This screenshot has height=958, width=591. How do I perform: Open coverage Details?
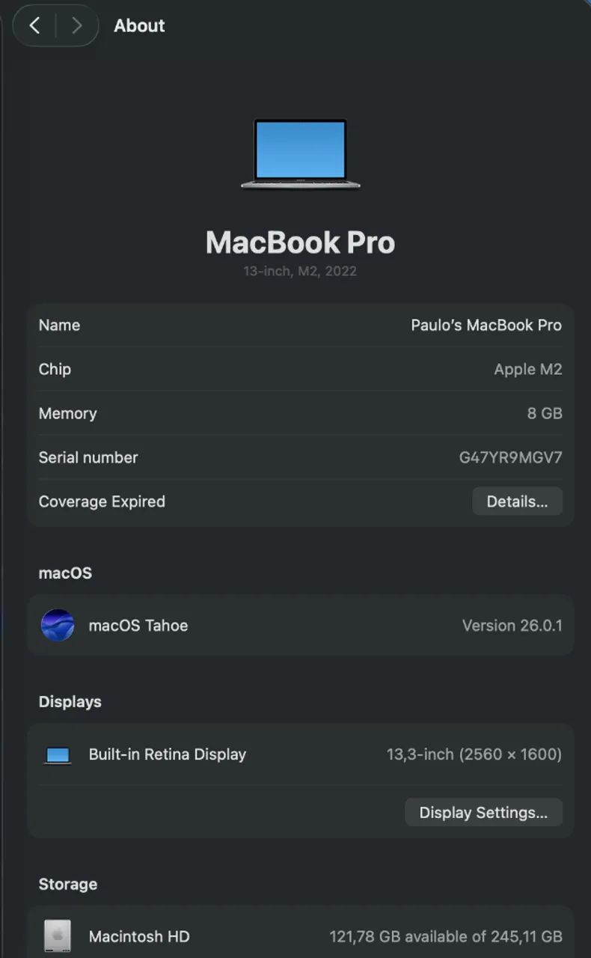(x=517, y=501)
